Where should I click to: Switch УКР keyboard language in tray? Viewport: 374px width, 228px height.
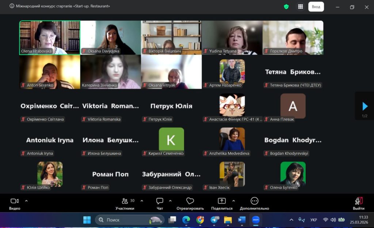click(313, 220)
